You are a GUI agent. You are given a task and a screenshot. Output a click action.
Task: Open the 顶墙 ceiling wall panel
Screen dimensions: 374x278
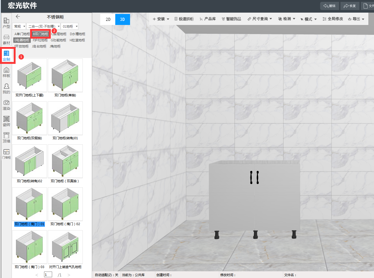point(6,138)
